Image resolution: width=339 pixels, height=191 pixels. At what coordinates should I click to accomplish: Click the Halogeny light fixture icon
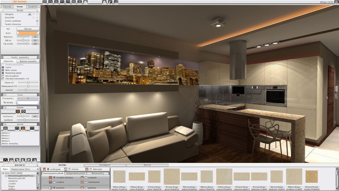click(x=29, y=15)
